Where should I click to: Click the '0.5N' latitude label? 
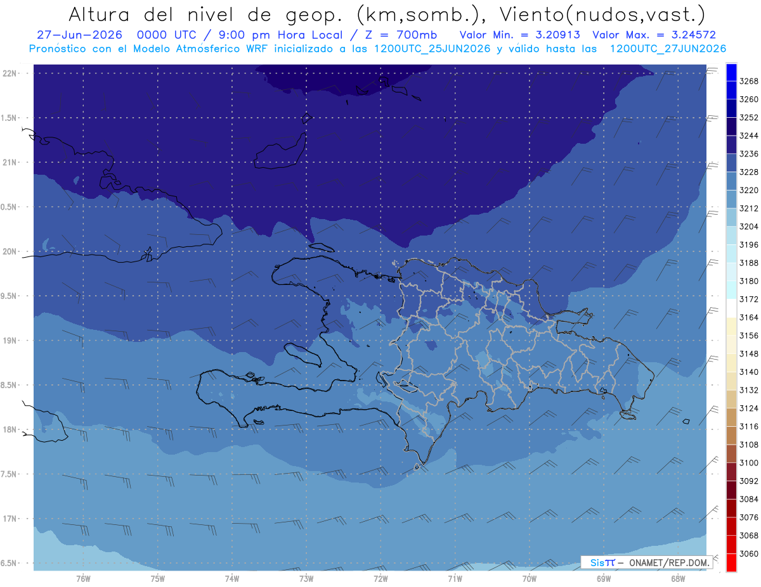[x=10, y=207]
